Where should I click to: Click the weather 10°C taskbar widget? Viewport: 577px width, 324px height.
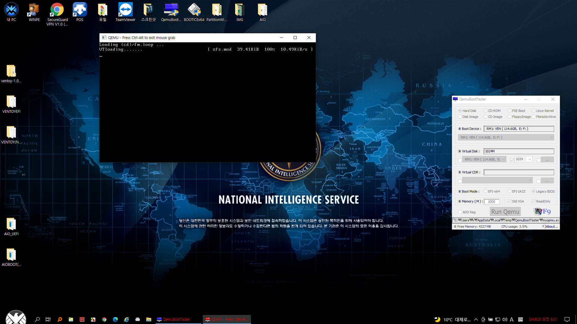[x=453, y=319]
